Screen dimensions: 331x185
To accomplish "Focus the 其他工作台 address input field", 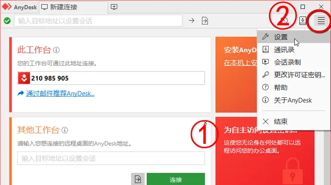I will (x=111, y=158).
